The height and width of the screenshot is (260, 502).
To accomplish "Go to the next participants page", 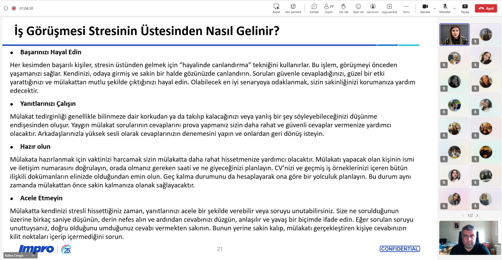I will point(477,216).
